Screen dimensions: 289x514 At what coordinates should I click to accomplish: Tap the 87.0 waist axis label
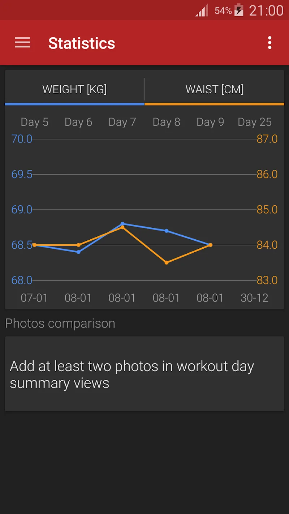click(267, 139)
